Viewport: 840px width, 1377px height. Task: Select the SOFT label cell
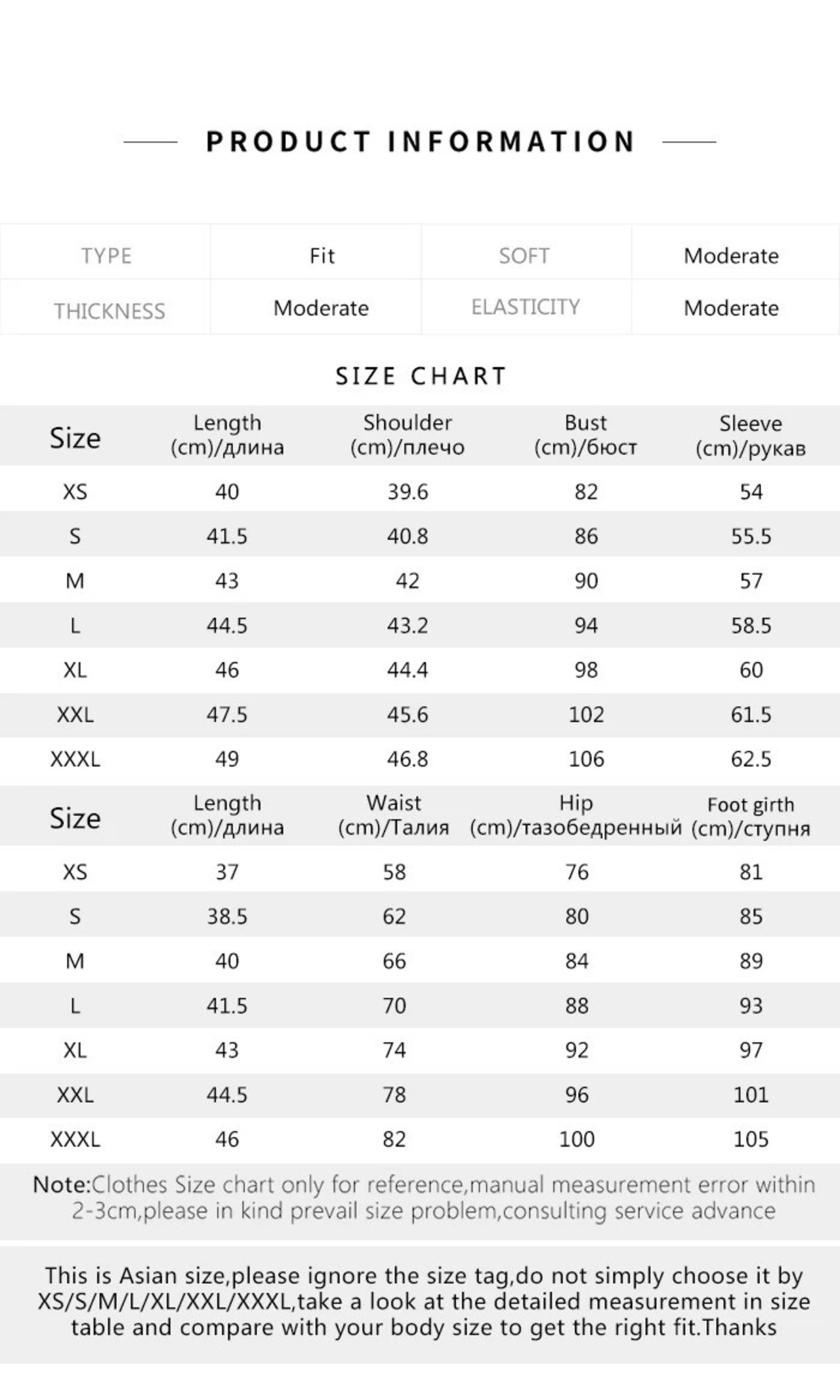524,255
